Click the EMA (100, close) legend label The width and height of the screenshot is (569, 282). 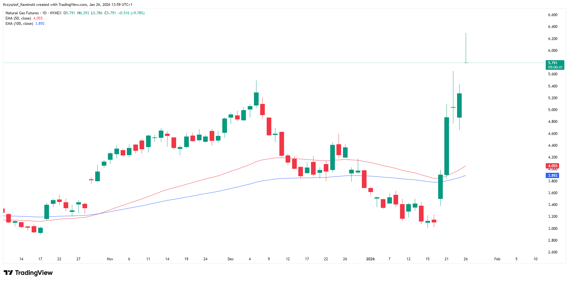coord(19,24)
